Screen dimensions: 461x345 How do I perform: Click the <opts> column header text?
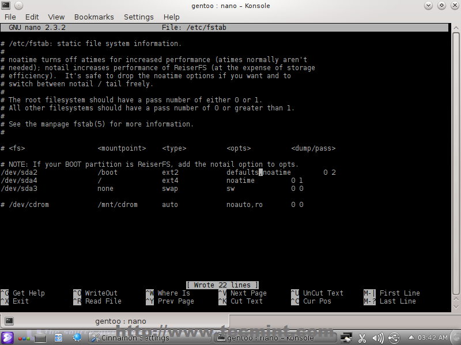[x=239, y=148]
